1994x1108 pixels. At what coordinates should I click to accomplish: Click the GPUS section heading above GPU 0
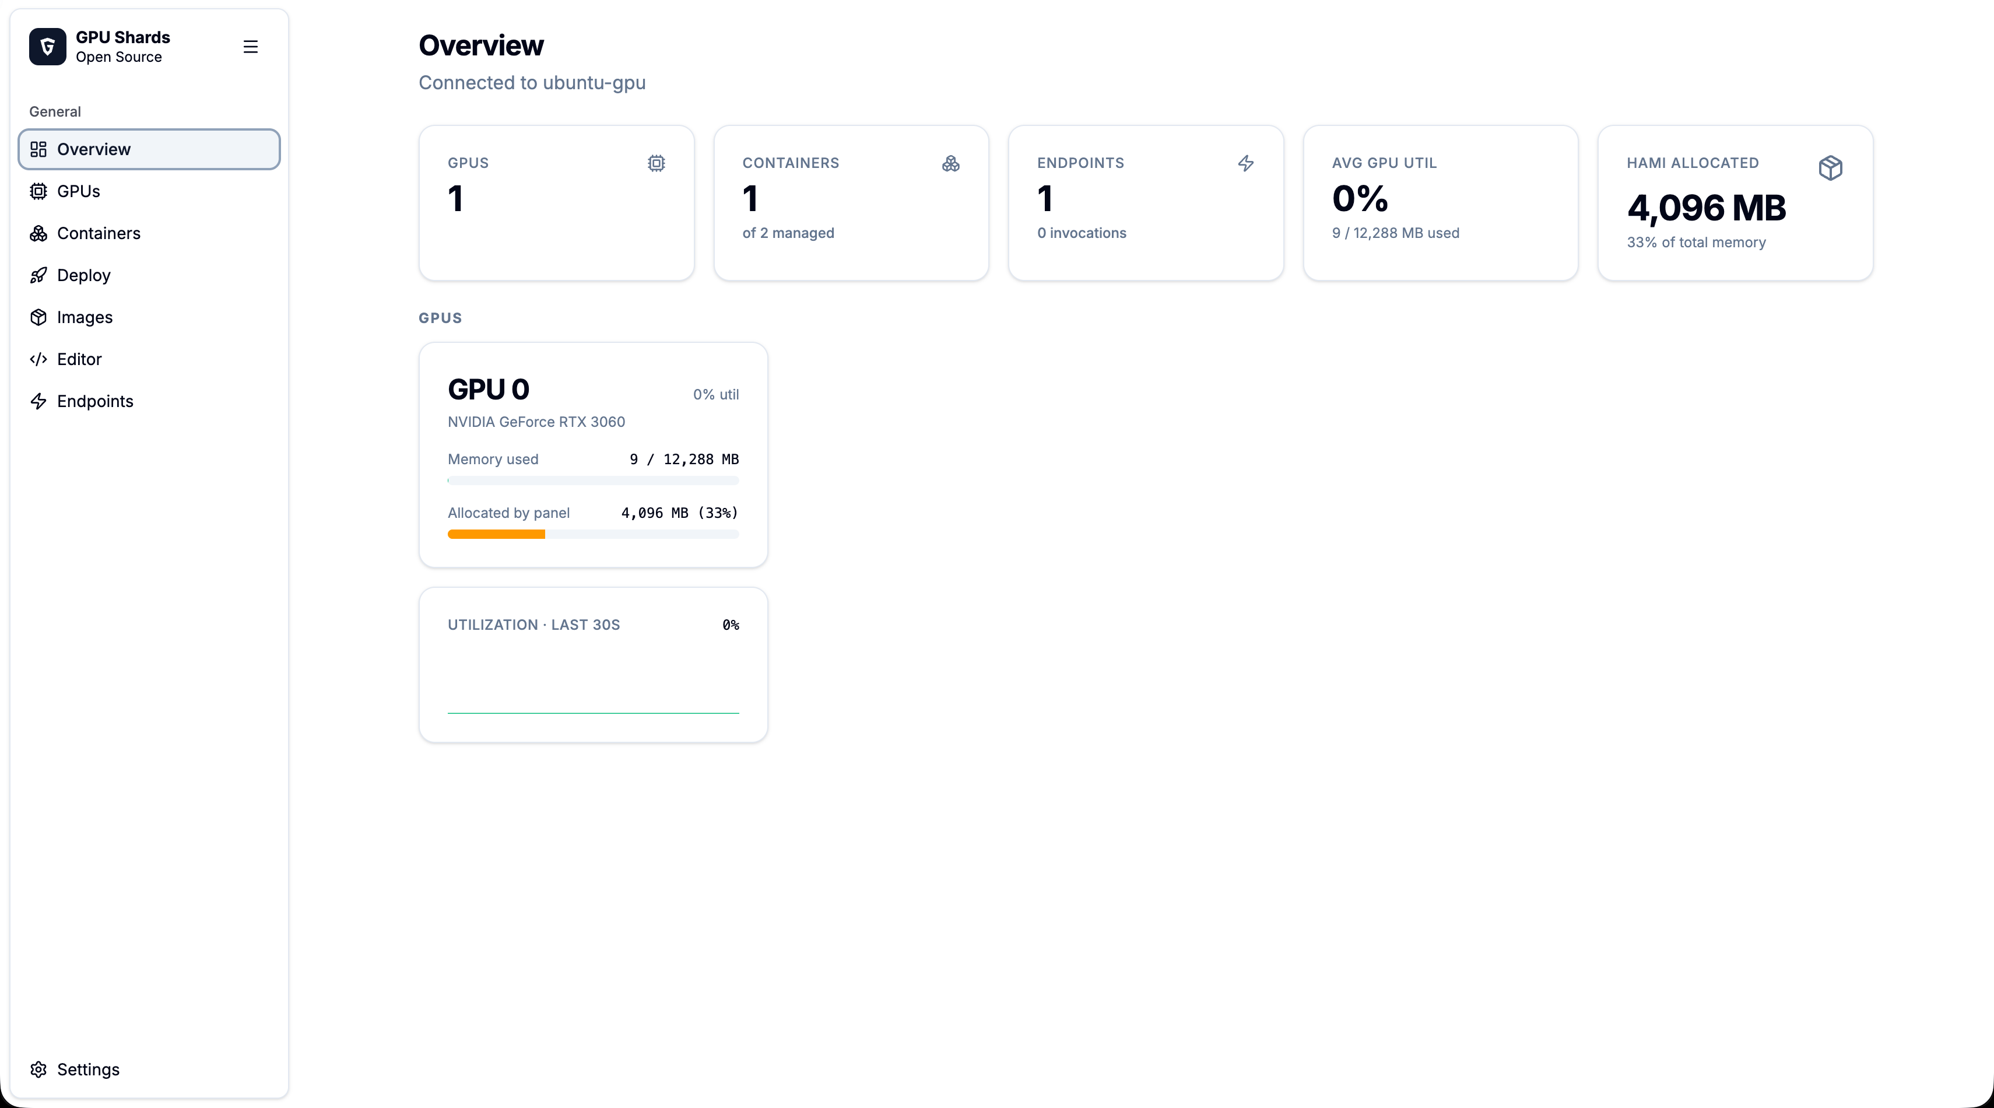coord(440,318)
